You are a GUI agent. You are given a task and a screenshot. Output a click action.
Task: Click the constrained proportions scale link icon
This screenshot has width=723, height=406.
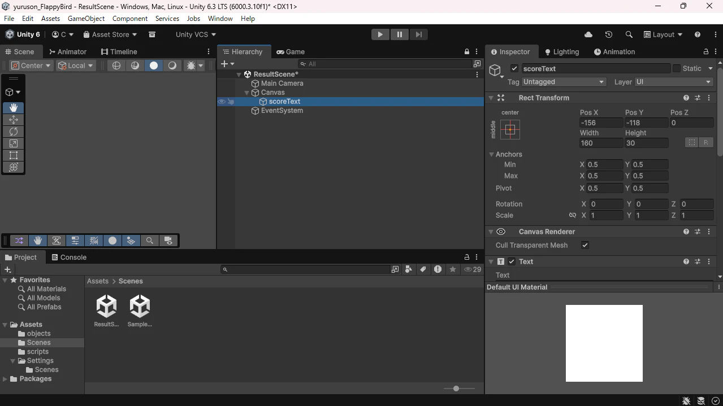[573, 215]
